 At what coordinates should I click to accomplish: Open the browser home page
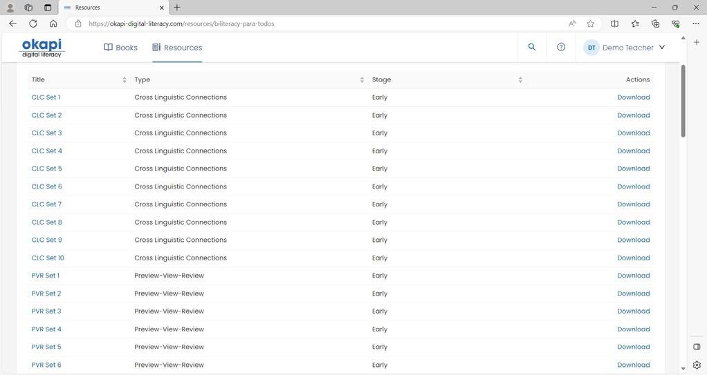coord(53,23)
